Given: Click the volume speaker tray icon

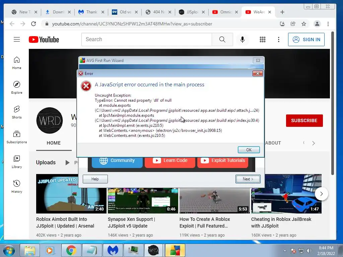Looking at the screenshot, I should pyautogui.click(x=309, y=251).
